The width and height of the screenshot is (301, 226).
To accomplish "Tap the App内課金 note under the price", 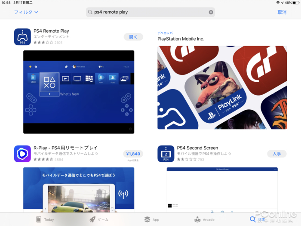I will (x=133, y=160).
